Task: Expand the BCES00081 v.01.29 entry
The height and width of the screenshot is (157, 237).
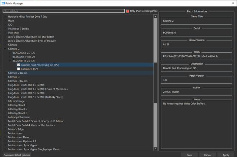Action: (10, 57)
